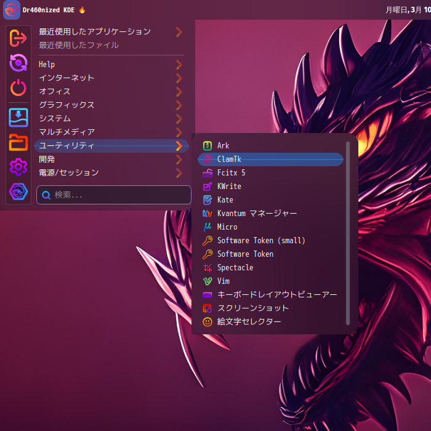Open the ユーティリティ category

click(111, 146)
